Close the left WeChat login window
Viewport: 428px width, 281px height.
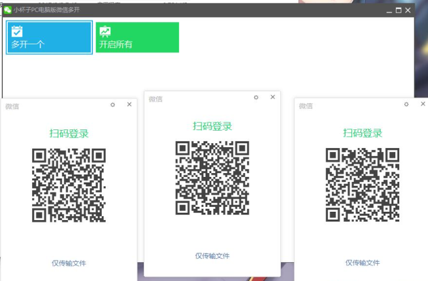tap(129, 105)
